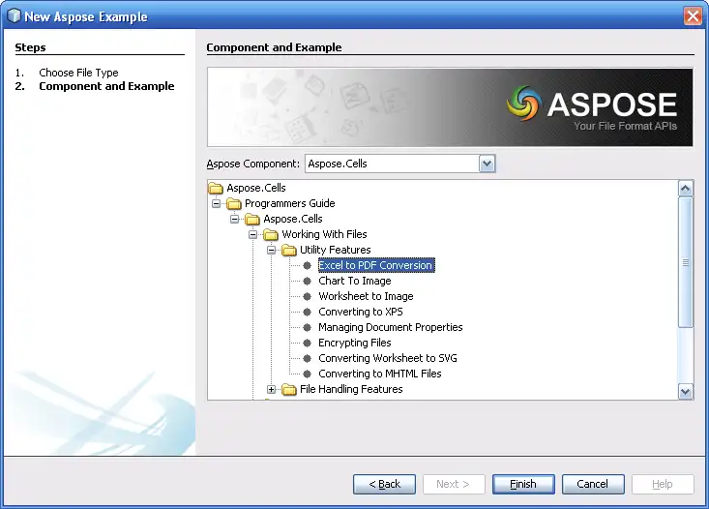Select Encrypting Files example

click(354, 343)
